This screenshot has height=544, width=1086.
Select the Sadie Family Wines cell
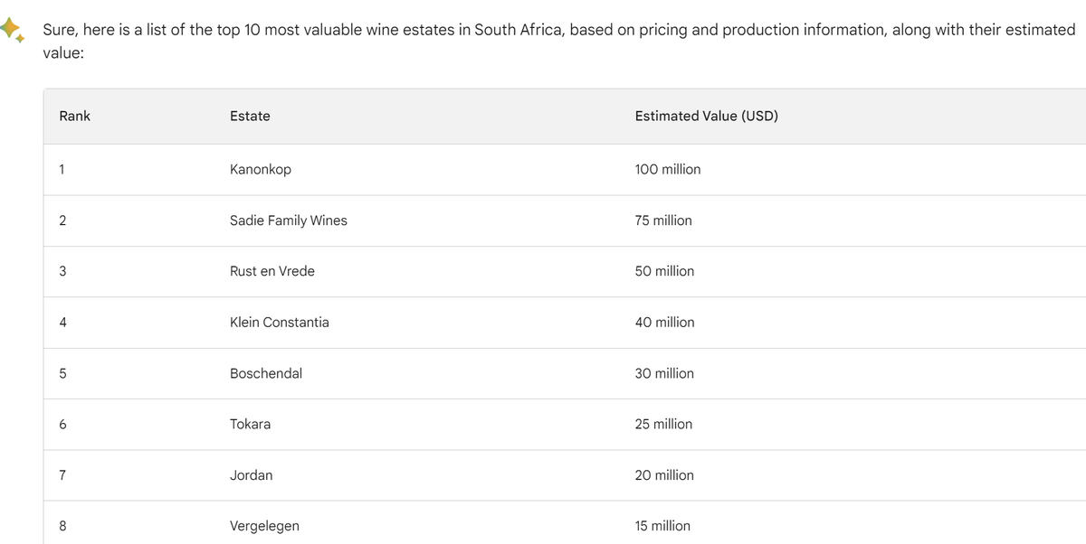(x=289, y=220)
